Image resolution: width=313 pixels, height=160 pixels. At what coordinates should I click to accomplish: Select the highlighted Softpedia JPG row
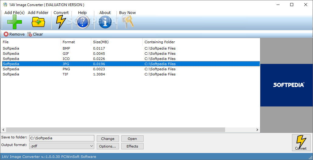click(x=131, y=64)
